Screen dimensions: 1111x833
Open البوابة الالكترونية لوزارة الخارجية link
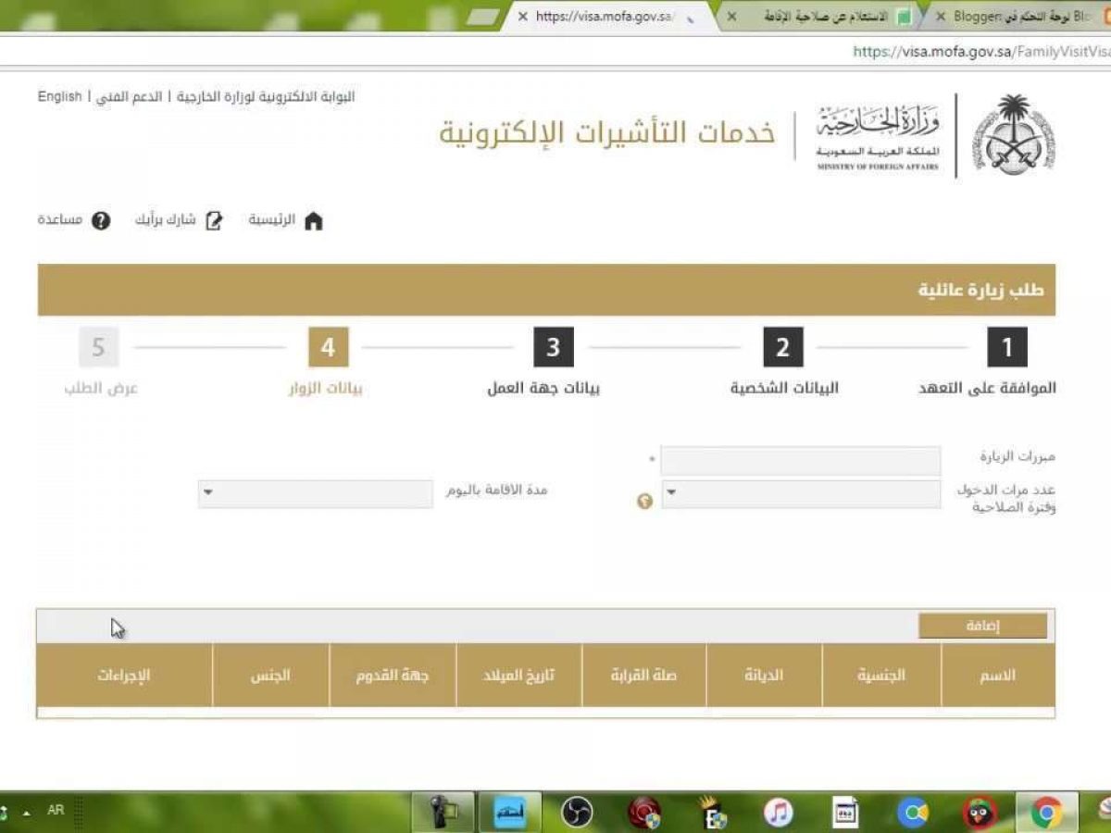click(266, 96)
